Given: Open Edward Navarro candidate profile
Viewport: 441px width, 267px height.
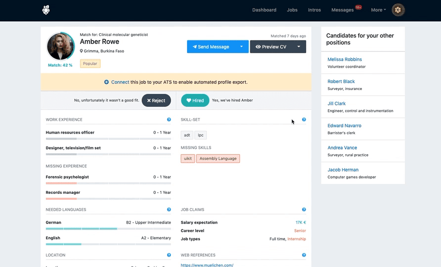Looking at the screenshot, I should [x=344, y=126].
